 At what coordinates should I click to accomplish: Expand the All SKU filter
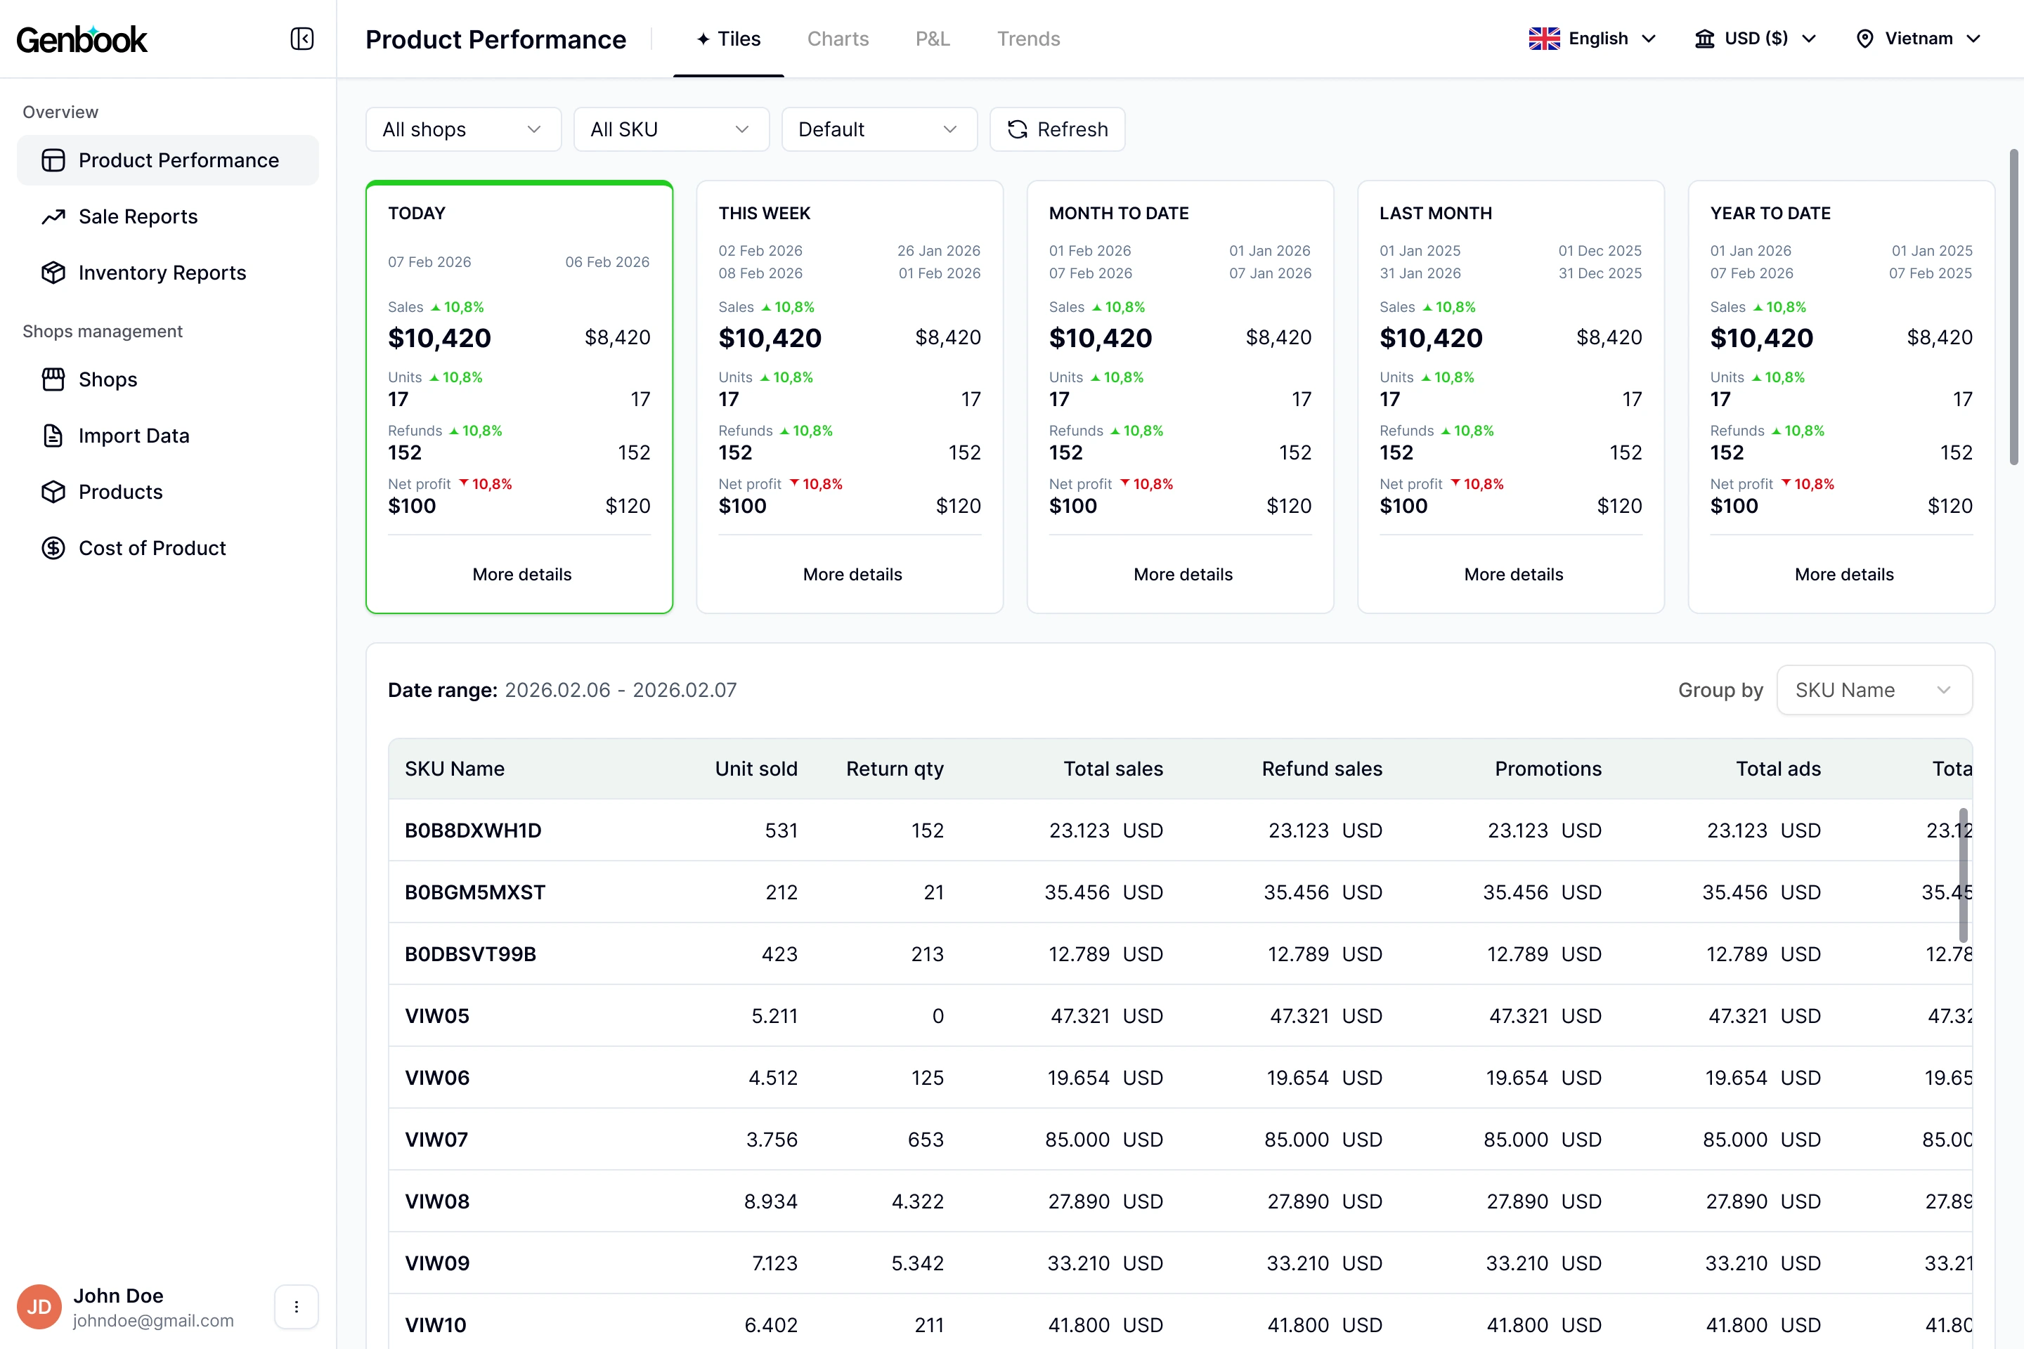click(670, 129)
